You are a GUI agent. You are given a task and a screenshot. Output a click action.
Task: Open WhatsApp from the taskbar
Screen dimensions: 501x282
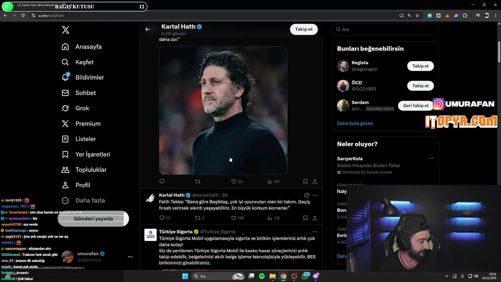(305, 276)
